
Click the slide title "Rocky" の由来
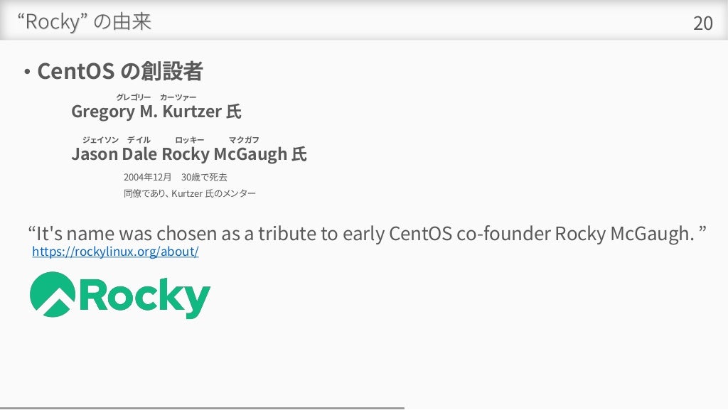click(85, 22)
